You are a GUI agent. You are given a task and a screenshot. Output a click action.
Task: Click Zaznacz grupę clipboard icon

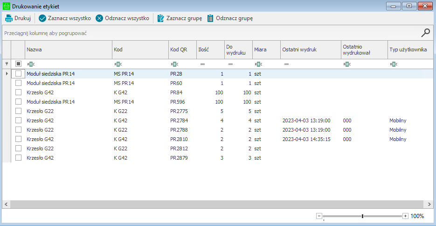(161, 18)
